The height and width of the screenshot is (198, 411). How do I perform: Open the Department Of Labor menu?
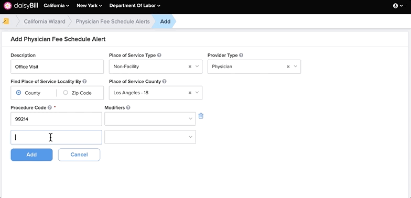[x=135, y=5]
